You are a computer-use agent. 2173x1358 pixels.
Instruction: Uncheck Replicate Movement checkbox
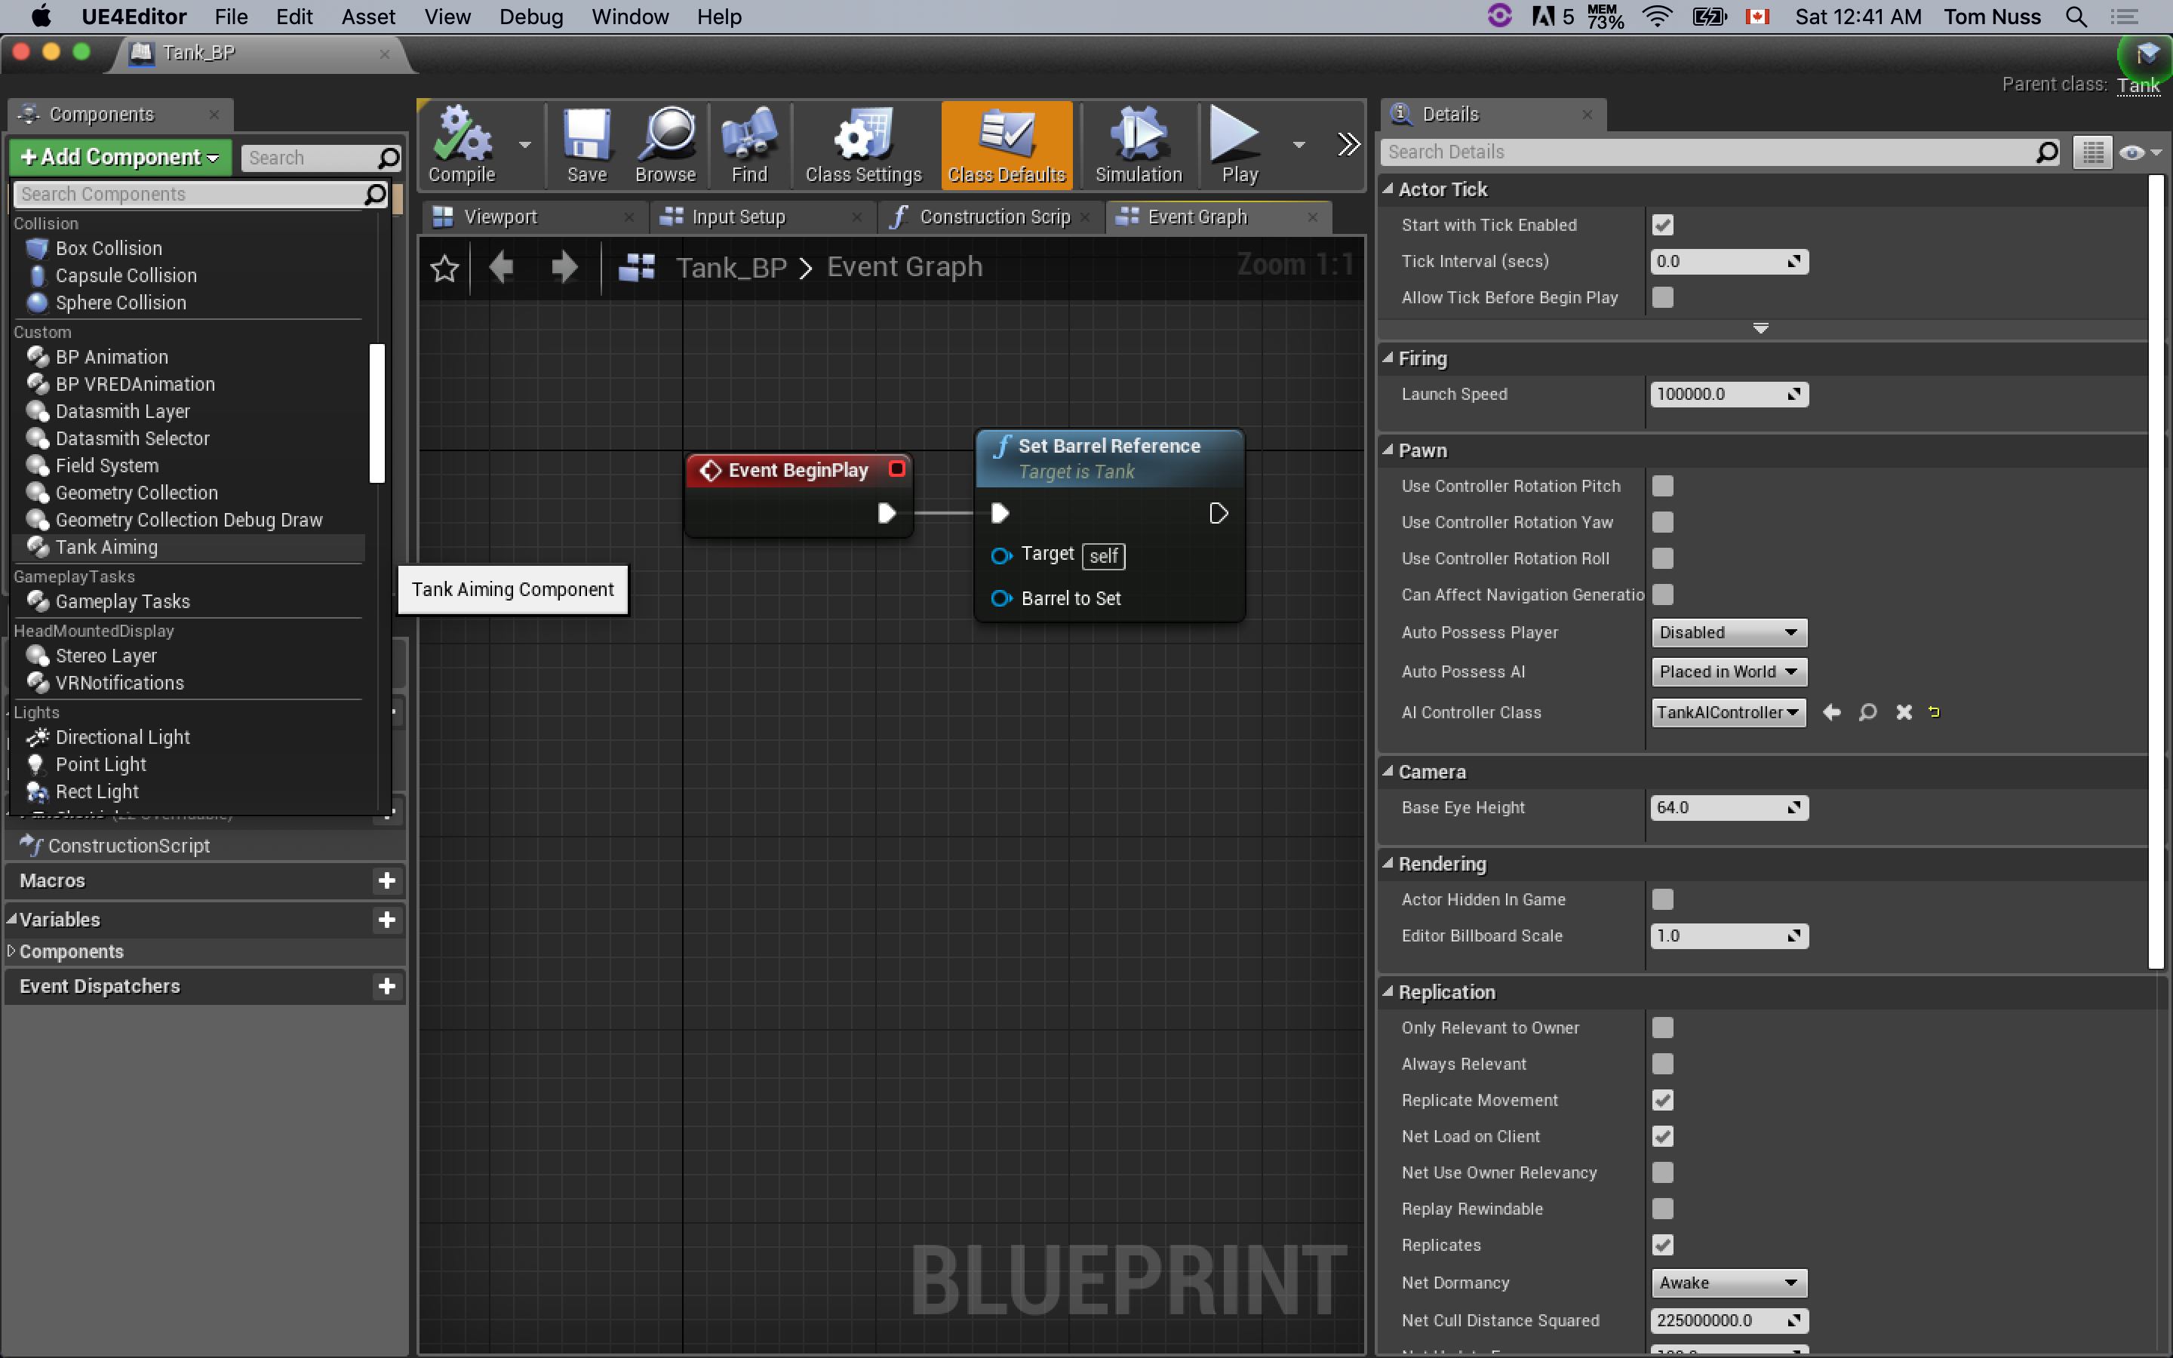point(1663,1100)
